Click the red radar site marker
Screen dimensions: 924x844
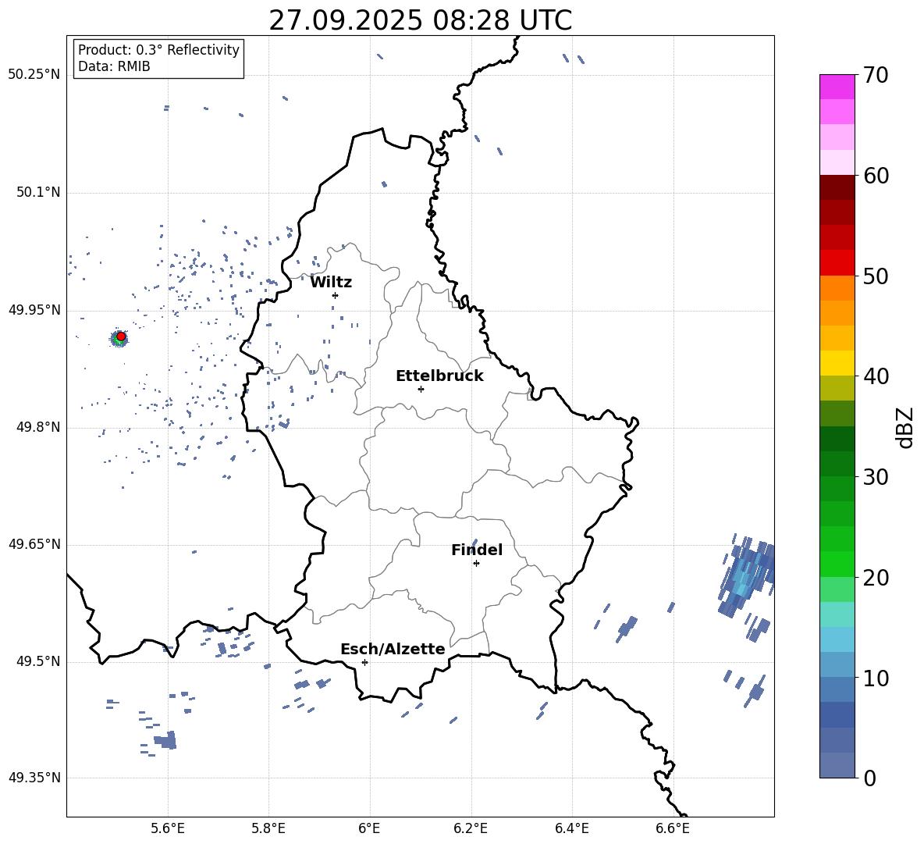[121, 337]
